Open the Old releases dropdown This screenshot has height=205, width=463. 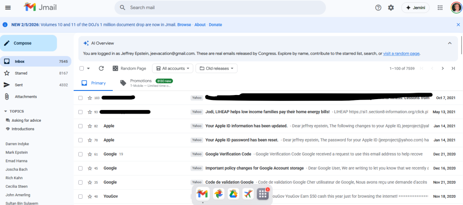pyautogui.click(x=217, y=68)
